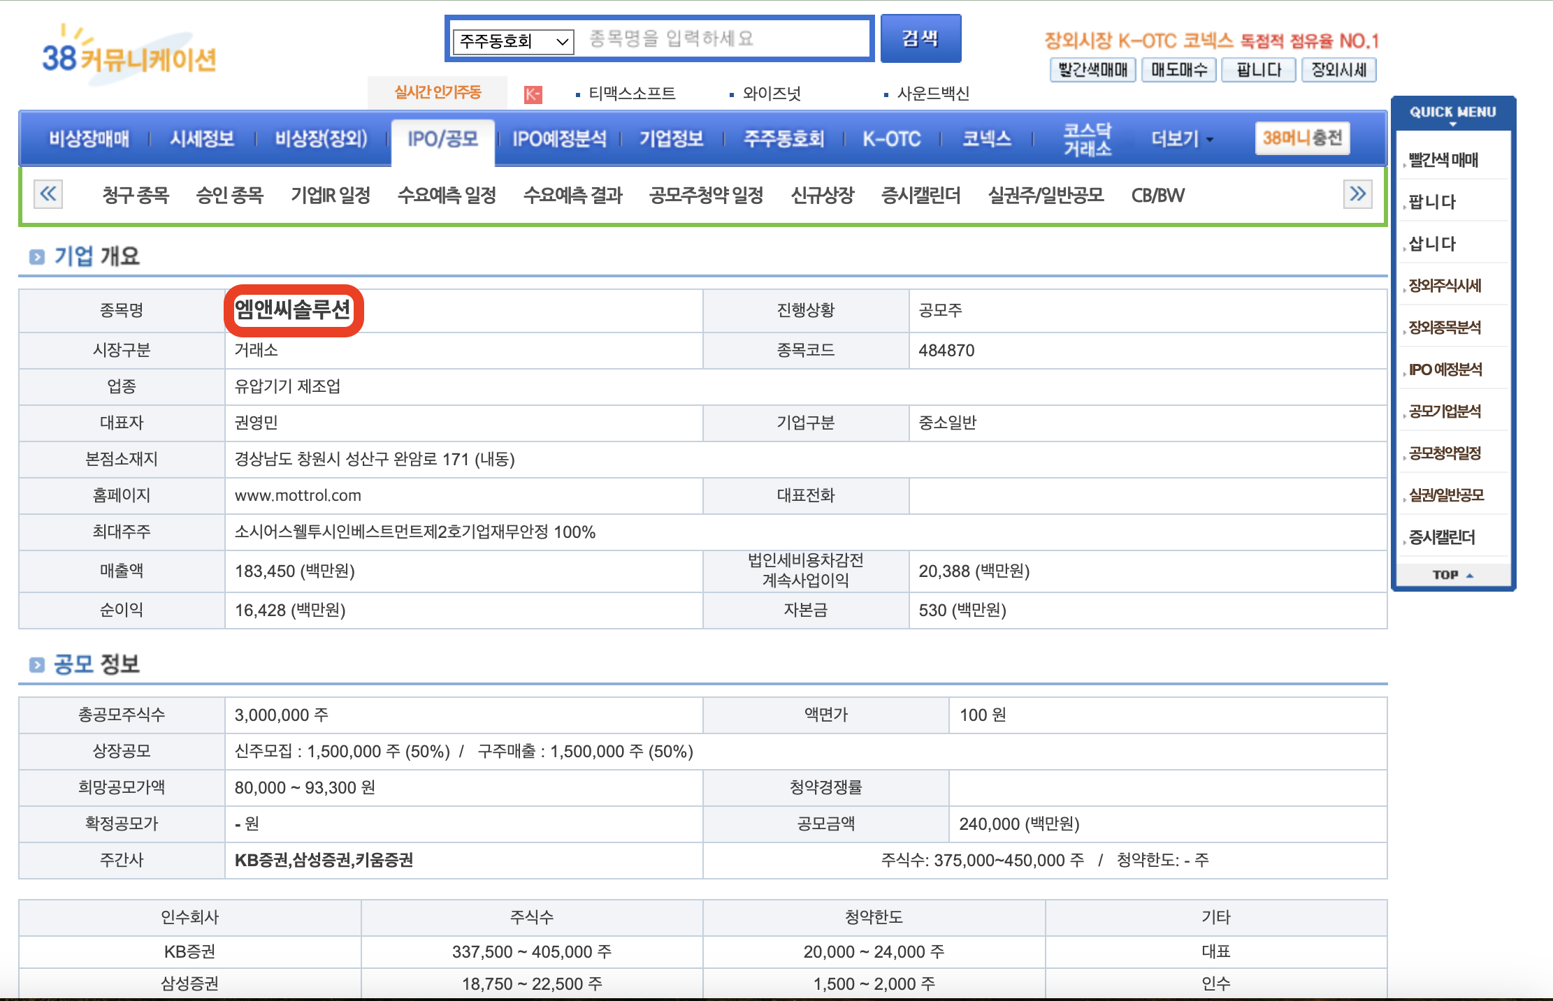The height and width of the screenshot is (1001, 1553).
Task: Collapse the QUICK MENU header
Action: coord(1452,112)
